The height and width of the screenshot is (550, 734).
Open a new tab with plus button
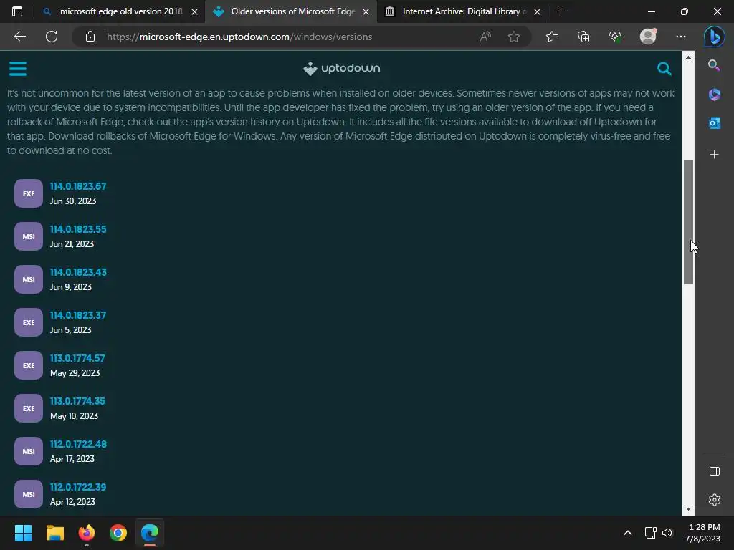click(561, 11)
